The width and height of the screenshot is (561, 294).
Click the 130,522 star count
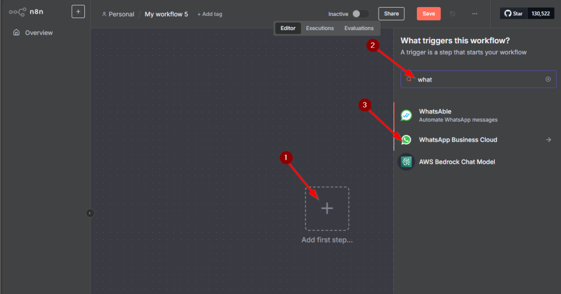click(x=541, y=14)
